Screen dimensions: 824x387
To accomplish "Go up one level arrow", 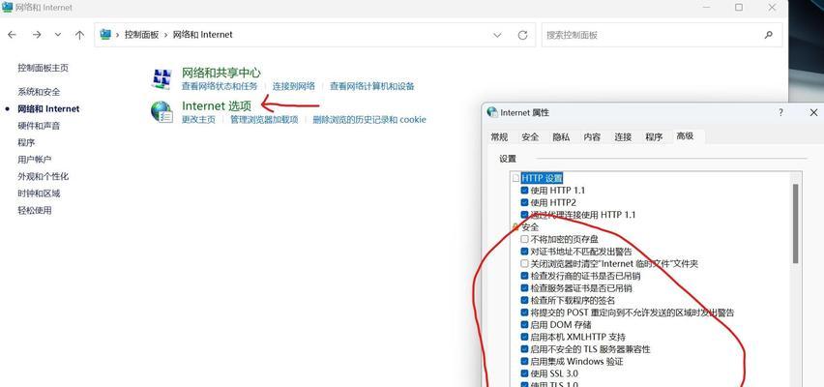I will (79, 35).
